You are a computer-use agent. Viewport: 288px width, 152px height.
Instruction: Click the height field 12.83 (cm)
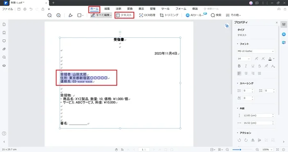259,115
